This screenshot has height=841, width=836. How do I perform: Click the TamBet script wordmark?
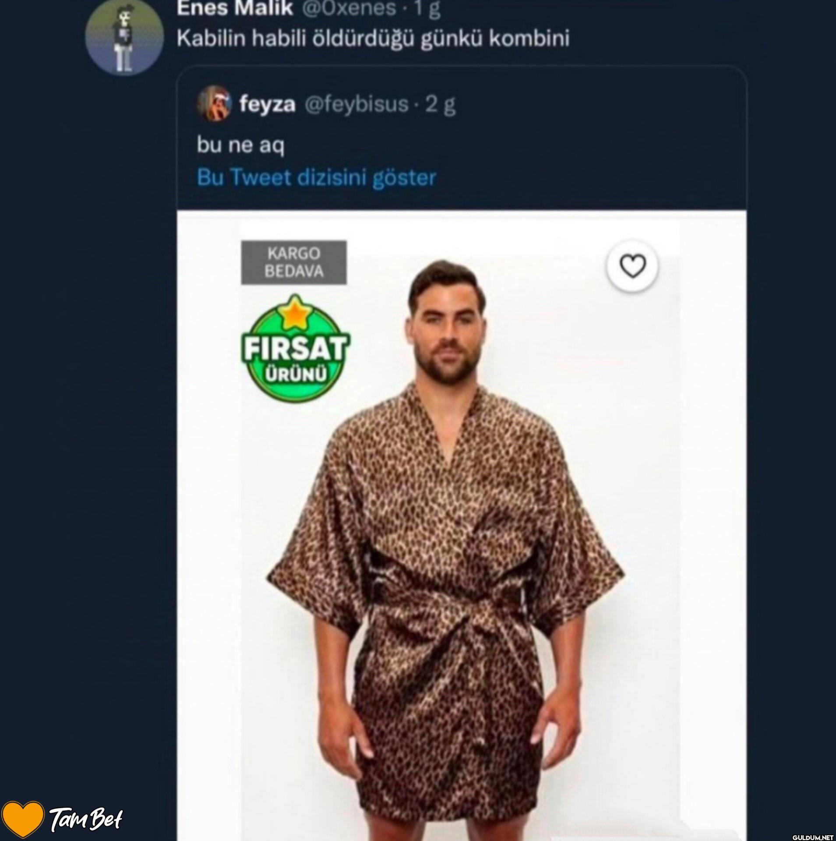86,819
